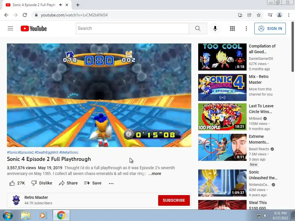295x221 pixels.
Task: Open system volume icon in tray
Action: [x=266, y=216]
